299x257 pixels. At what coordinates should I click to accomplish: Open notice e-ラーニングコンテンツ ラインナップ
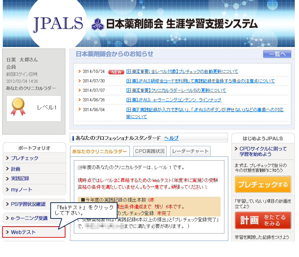[174, 100]
